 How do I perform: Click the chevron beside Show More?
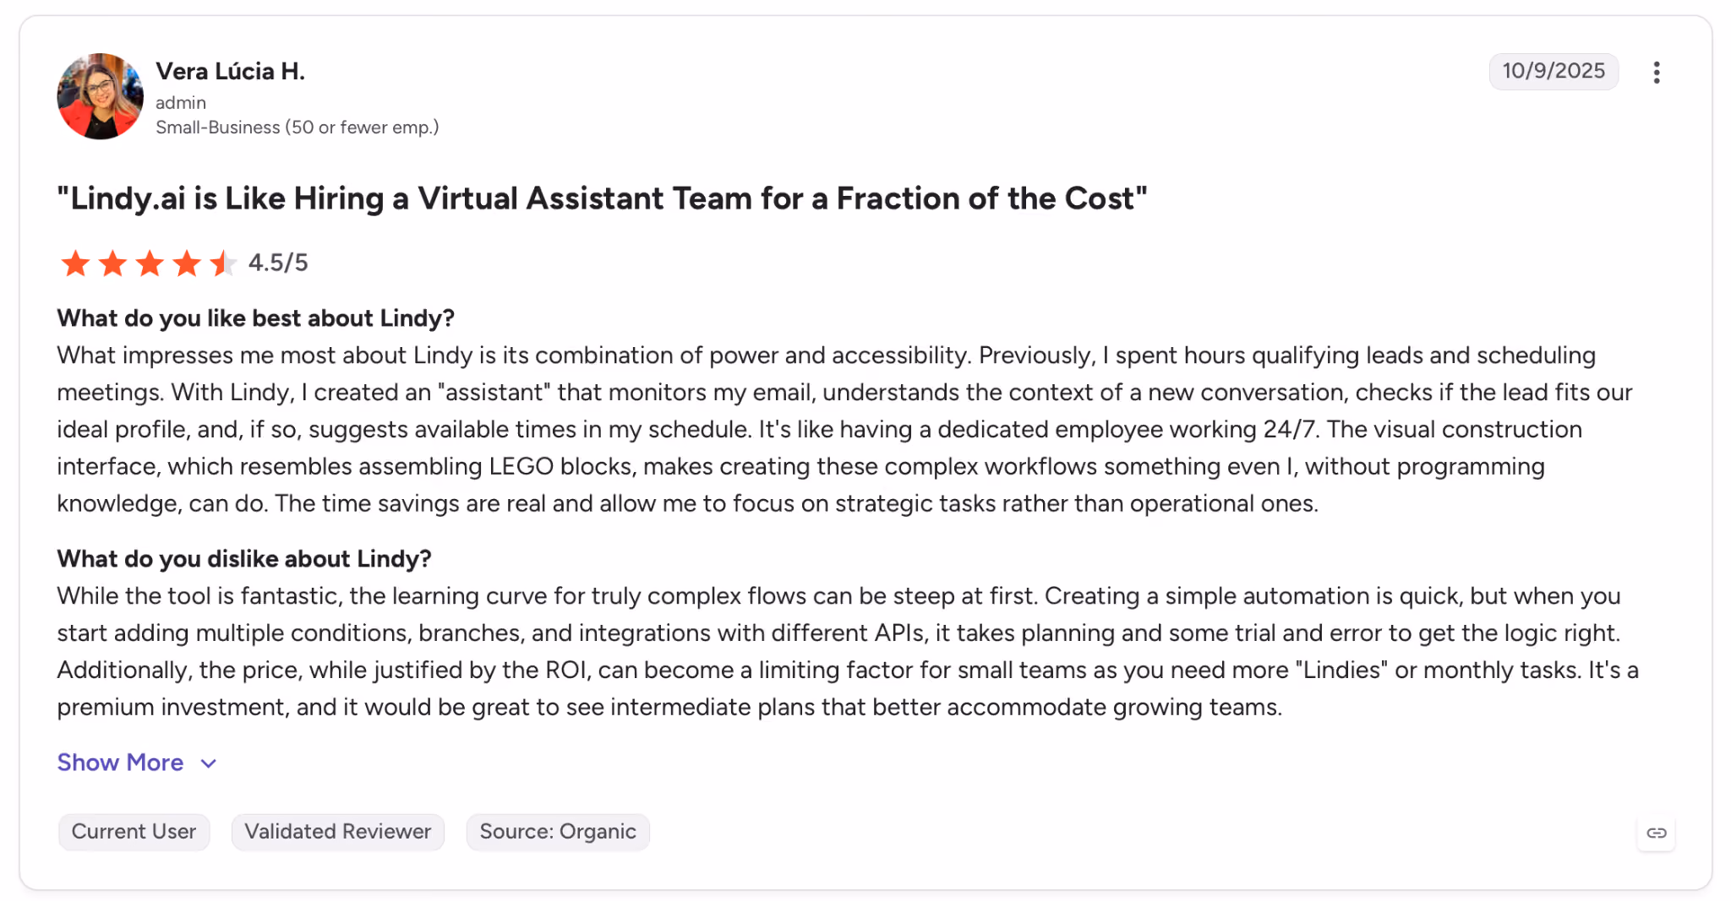pos(209,763)
